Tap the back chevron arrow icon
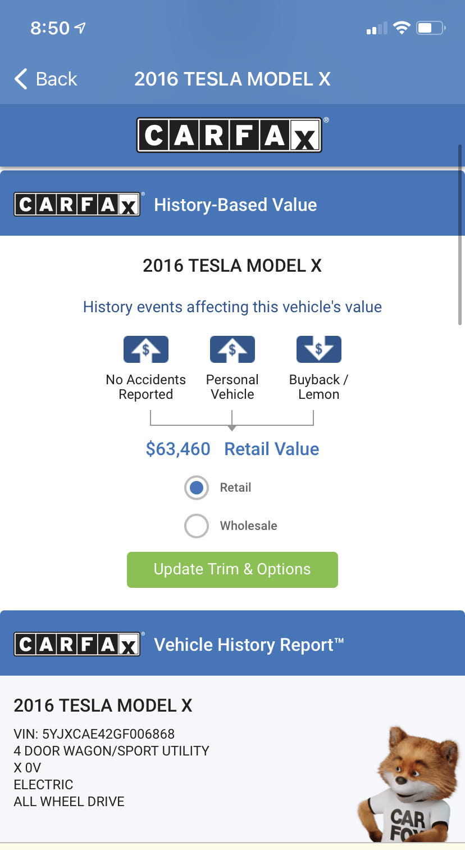 point(21,79)
